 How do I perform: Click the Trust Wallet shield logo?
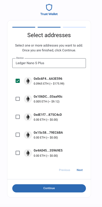pyautogui.click(x=49, y=7)
